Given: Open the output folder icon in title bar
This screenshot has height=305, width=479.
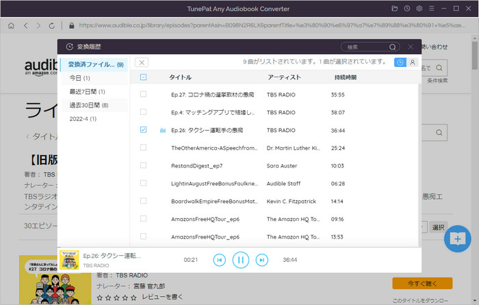Looking at the screenshot, I should [394, 9].
